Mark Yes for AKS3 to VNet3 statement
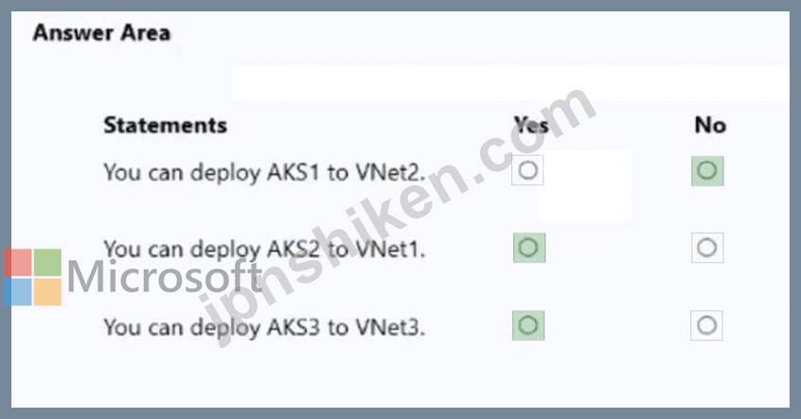The height and width of the screenshot is (419, 801). click(x=528, y=326)
